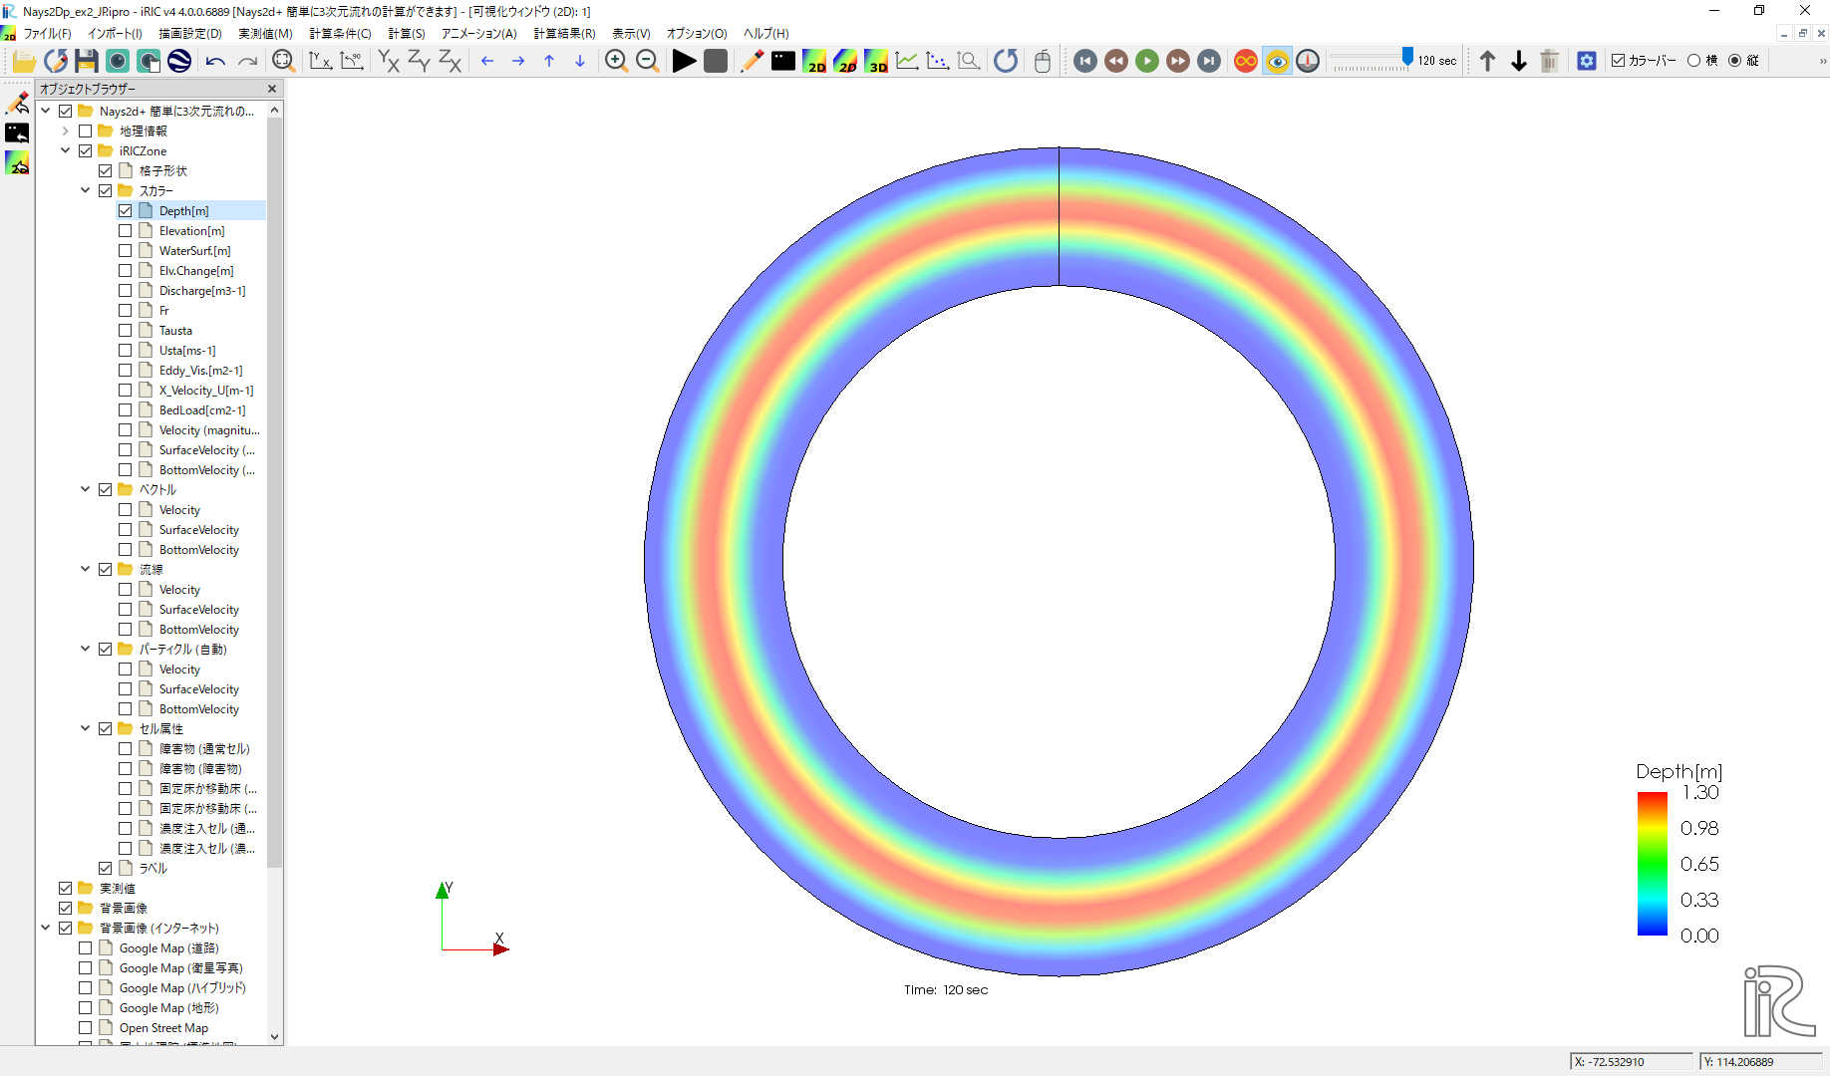Collapse the 流線 folder
Screen dimensions: 1830x1076
pos(85,569)
